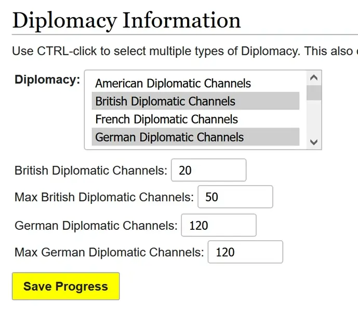The height and width of the screenshot is (312, 358).
Task: Deselect German Diplomatic Channels list option
Action: coord(169,137)
